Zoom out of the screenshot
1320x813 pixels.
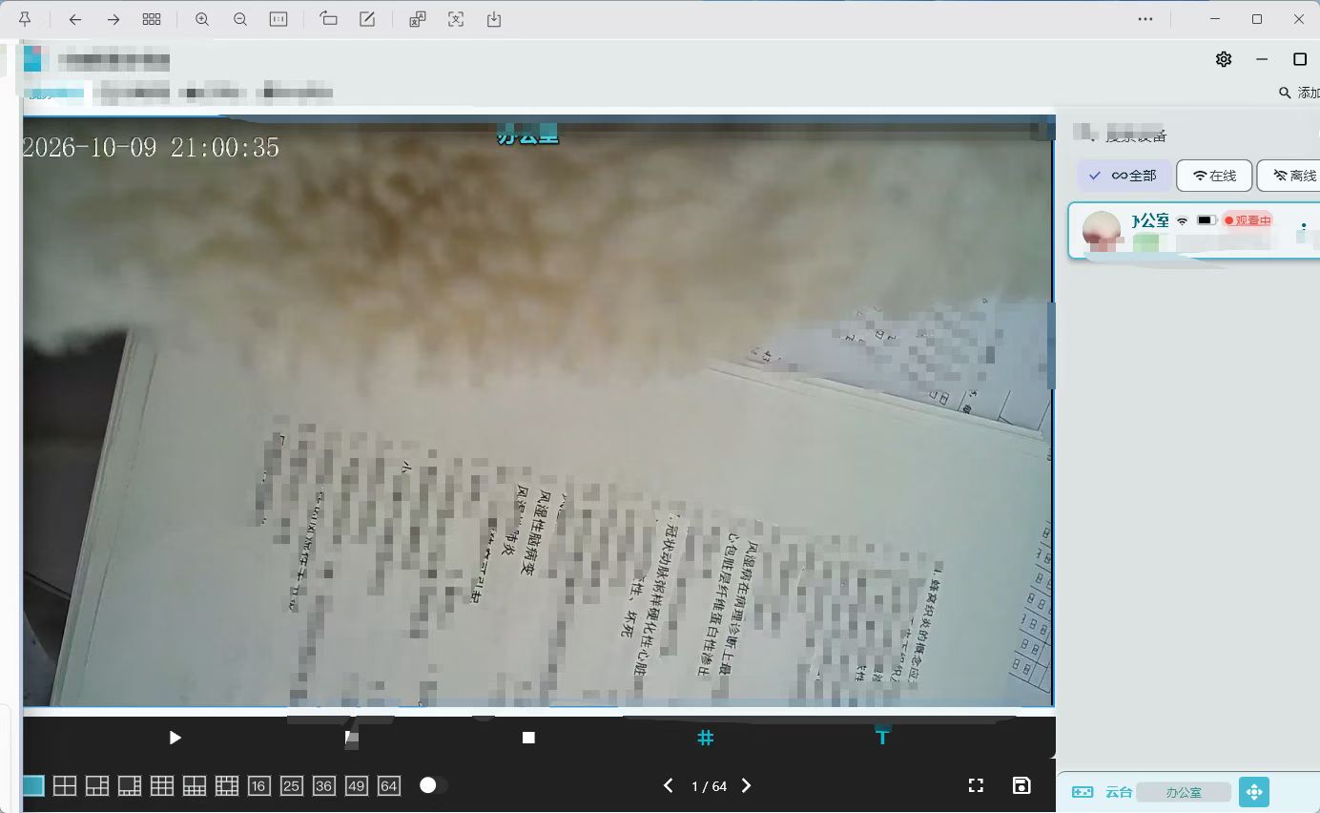tap(240, 19)
